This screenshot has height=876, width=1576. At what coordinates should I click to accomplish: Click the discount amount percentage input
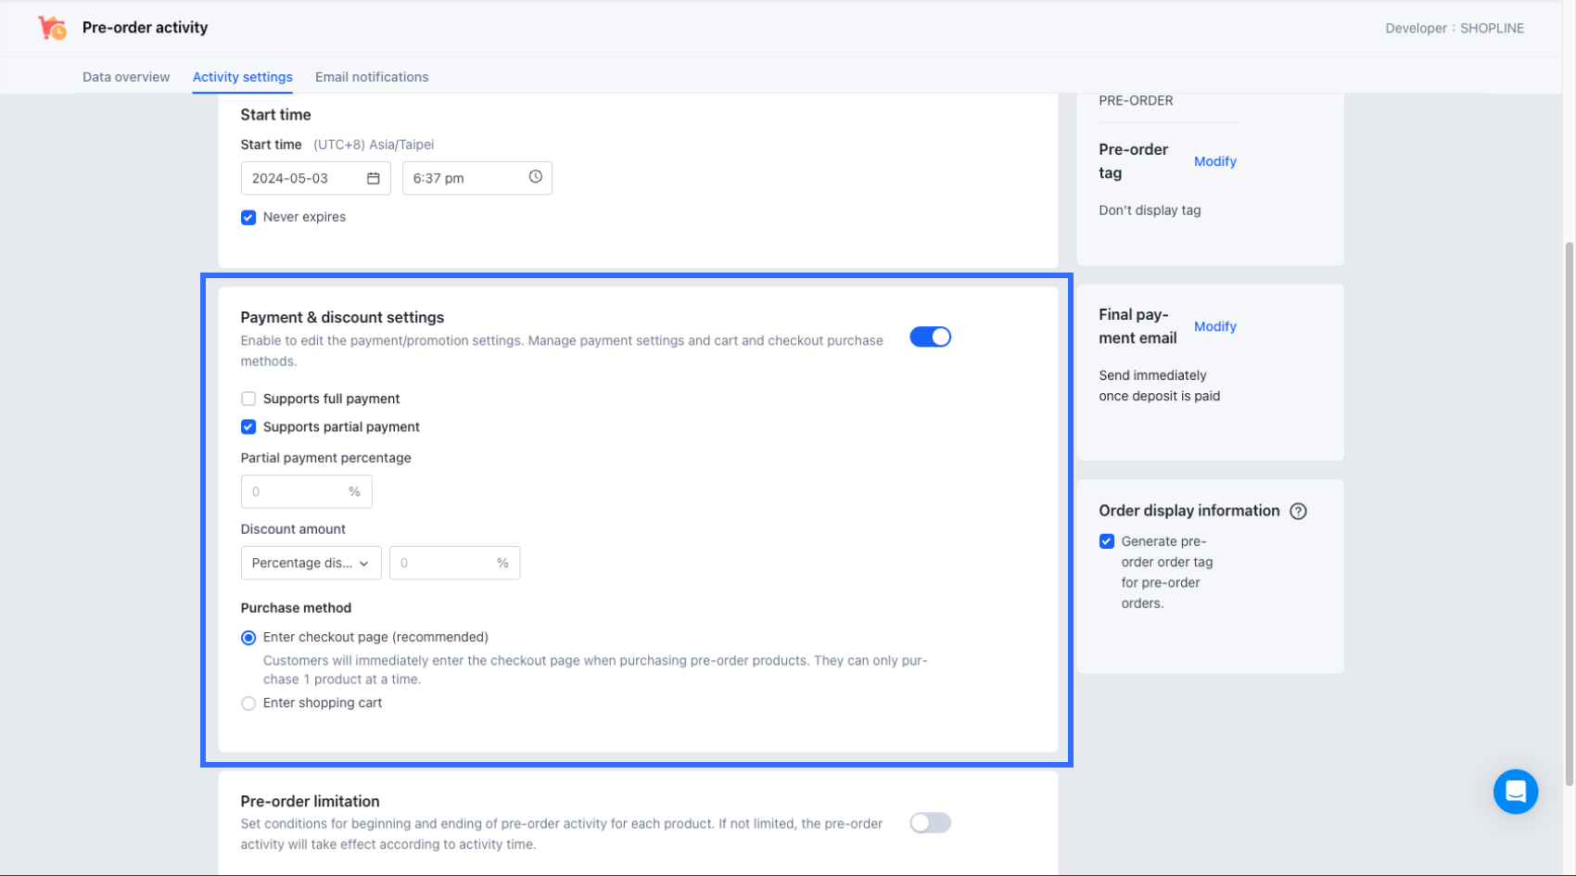443,563
